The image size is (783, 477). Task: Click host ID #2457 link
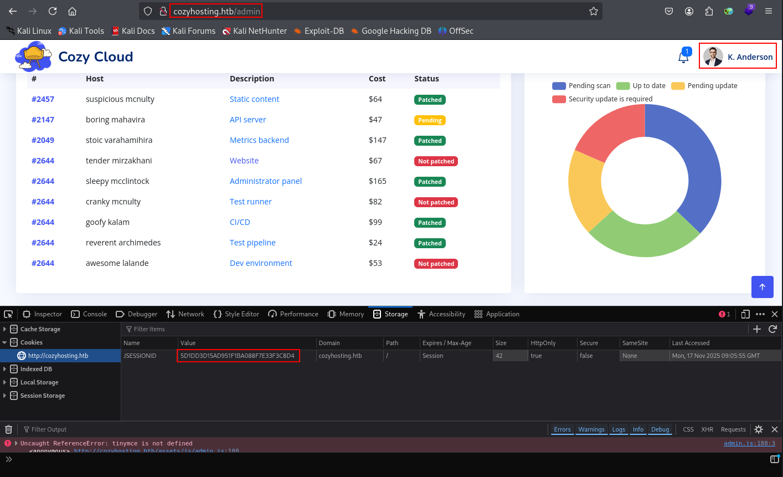pyautogui.click(x=43, y=99)
